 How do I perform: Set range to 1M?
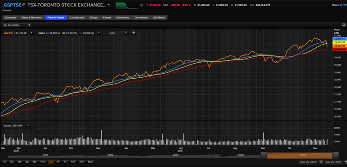pyautogui.click(x=19, y=162)
